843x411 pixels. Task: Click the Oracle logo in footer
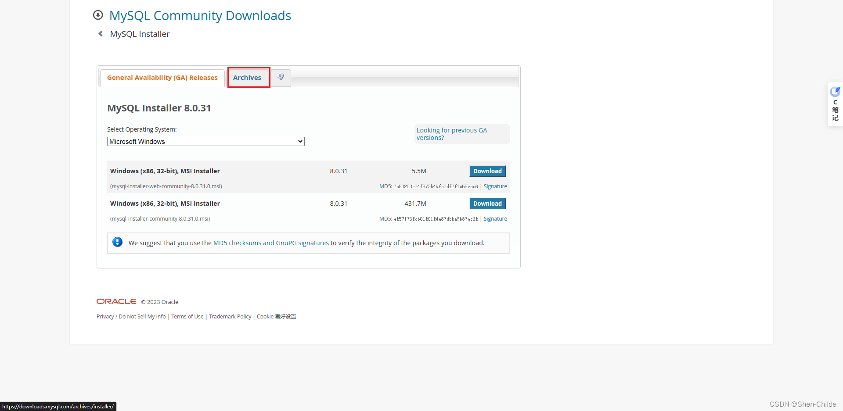click(x=116, y=301)
